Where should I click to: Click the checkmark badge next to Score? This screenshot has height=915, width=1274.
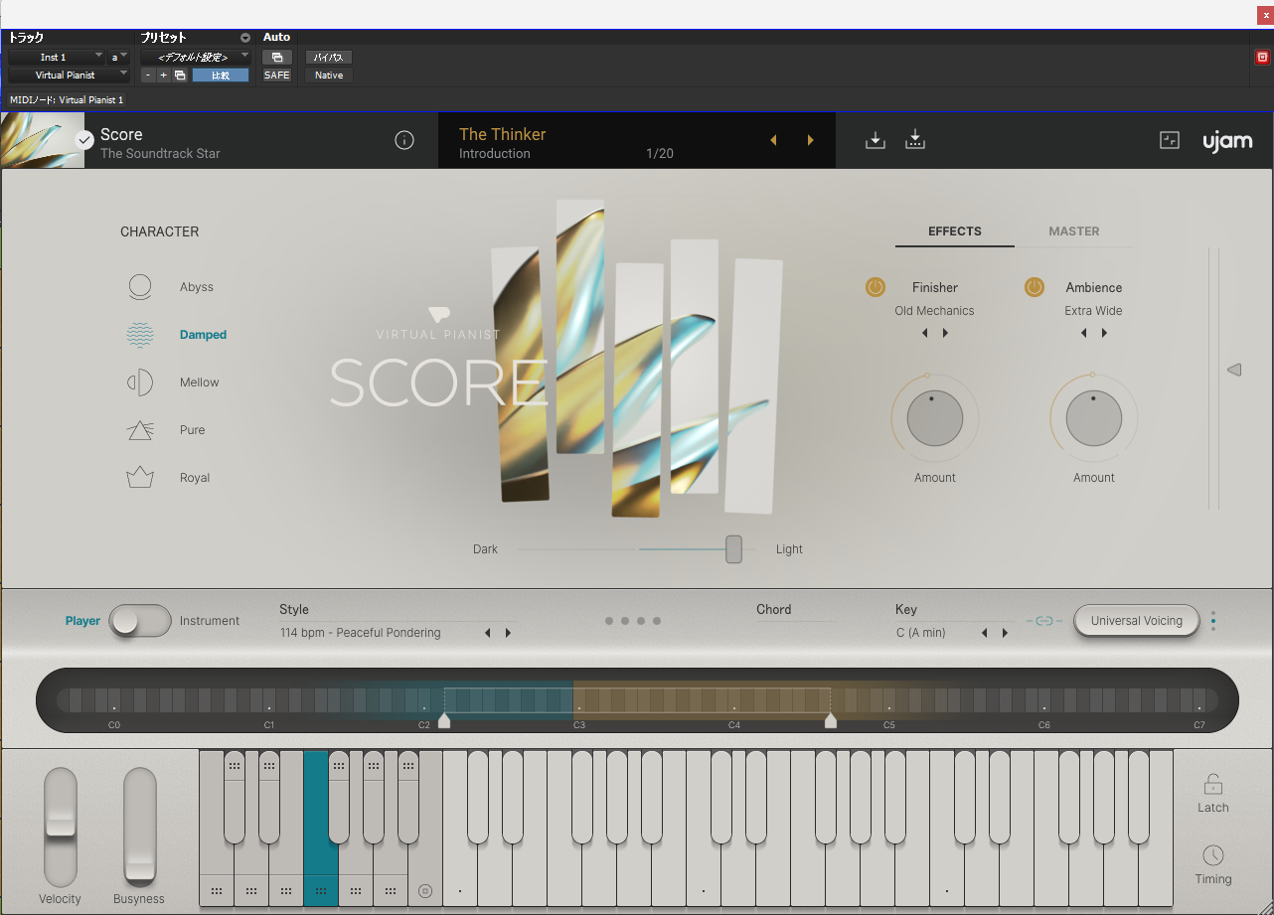tap(84, 140)
